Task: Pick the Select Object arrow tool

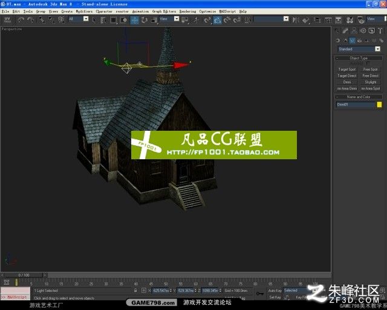Action: (94, 20)
